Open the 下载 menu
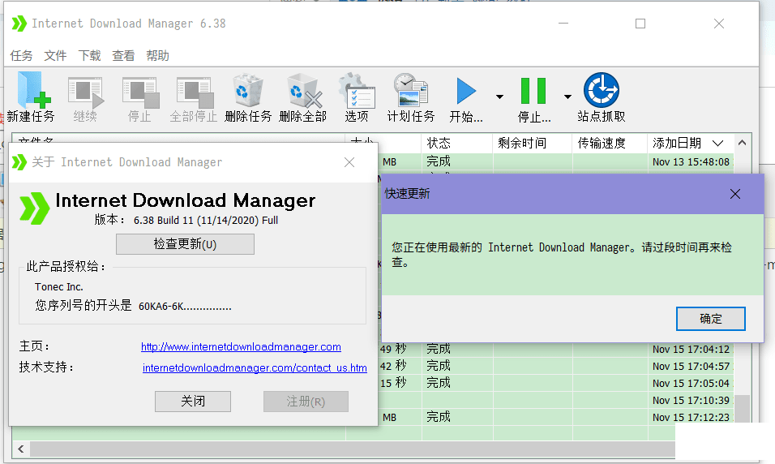The width and height of the screenshot is (775, 464). (x=89, y=55)
